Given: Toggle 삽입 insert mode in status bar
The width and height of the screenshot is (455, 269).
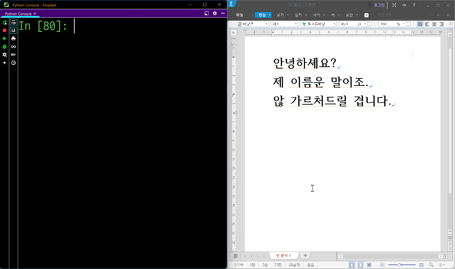Looking at the screenshot, I should point(310,265).
